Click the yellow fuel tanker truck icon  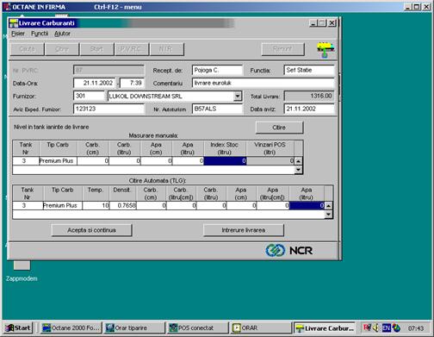tap(325, 49)
